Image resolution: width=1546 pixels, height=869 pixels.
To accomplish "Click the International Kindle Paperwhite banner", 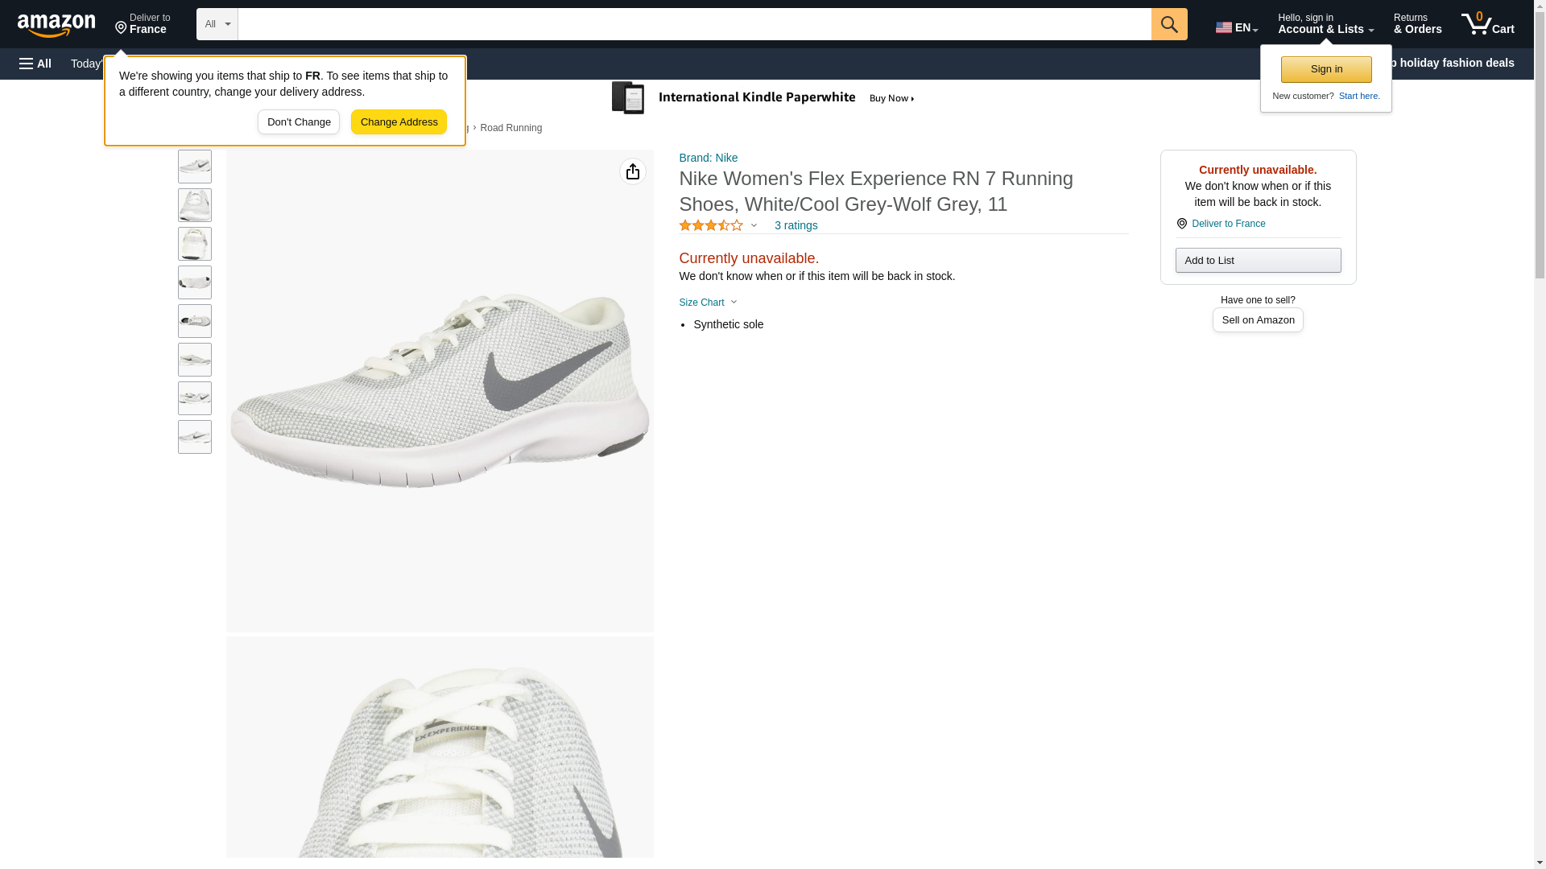I will coord(763,98).
